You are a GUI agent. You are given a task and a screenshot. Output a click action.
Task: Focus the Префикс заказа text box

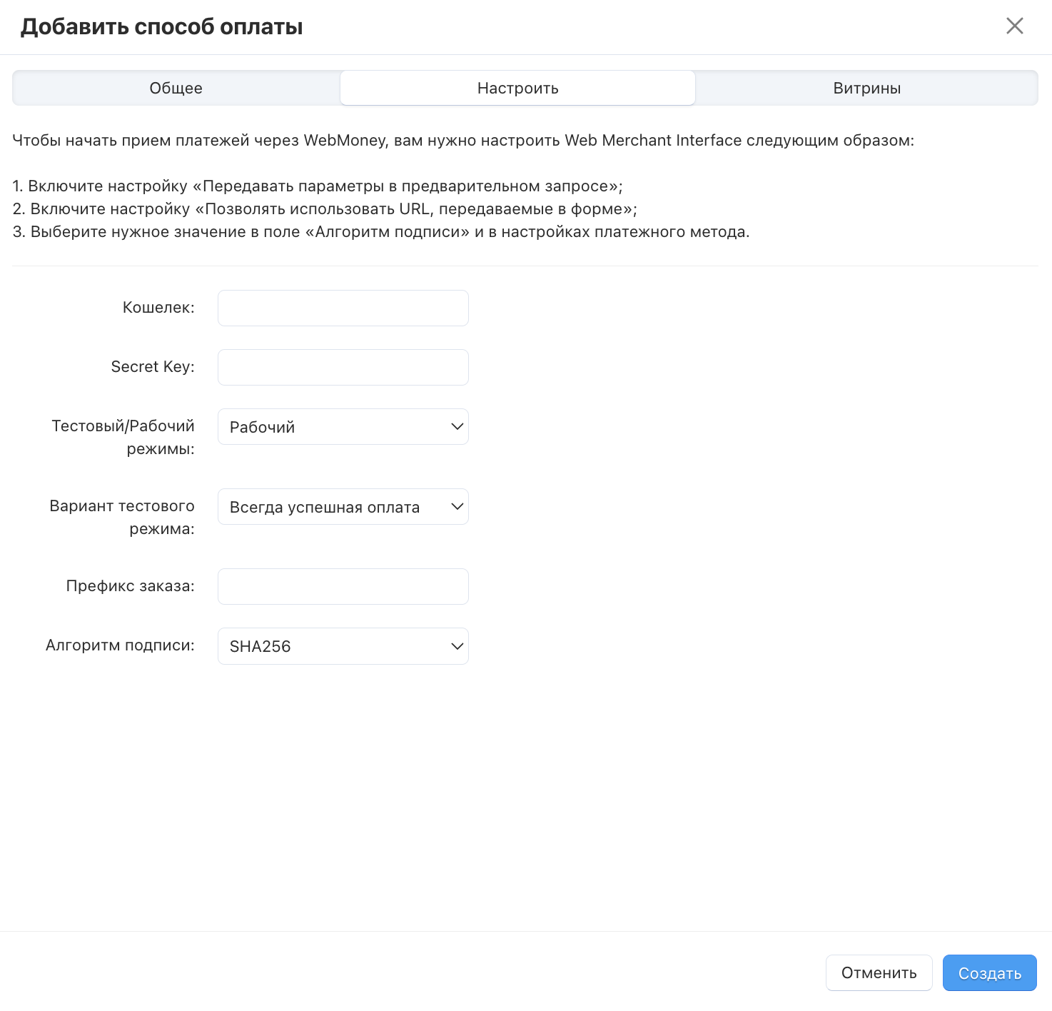click(x=343, y=587)
